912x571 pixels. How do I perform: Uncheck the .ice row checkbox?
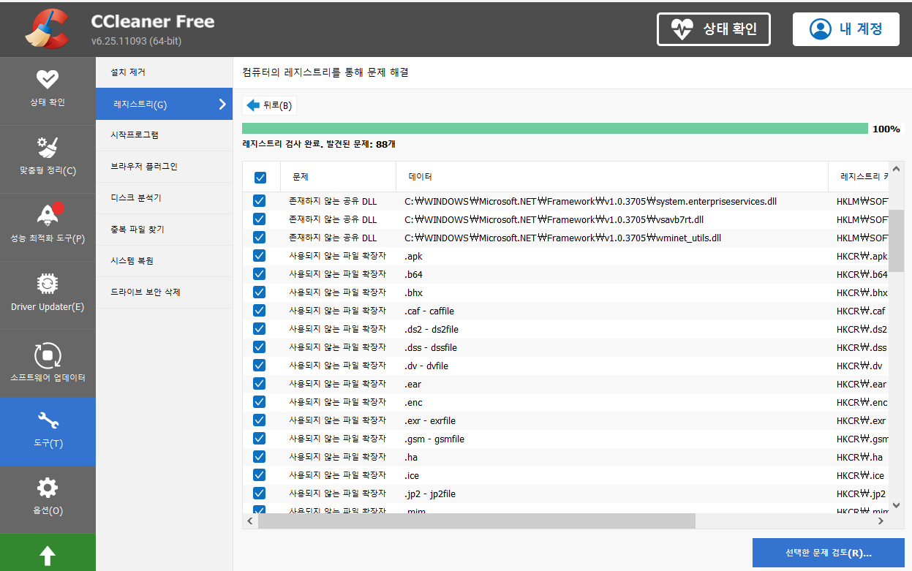pos(259,475)
